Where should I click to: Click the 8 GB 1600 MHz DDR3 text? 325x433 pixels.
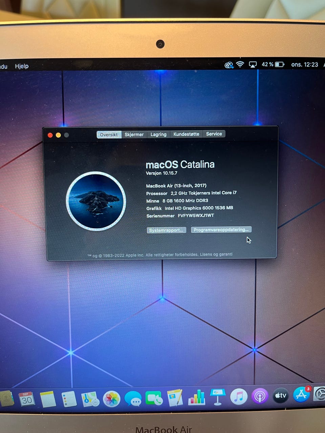click(185, 201)
